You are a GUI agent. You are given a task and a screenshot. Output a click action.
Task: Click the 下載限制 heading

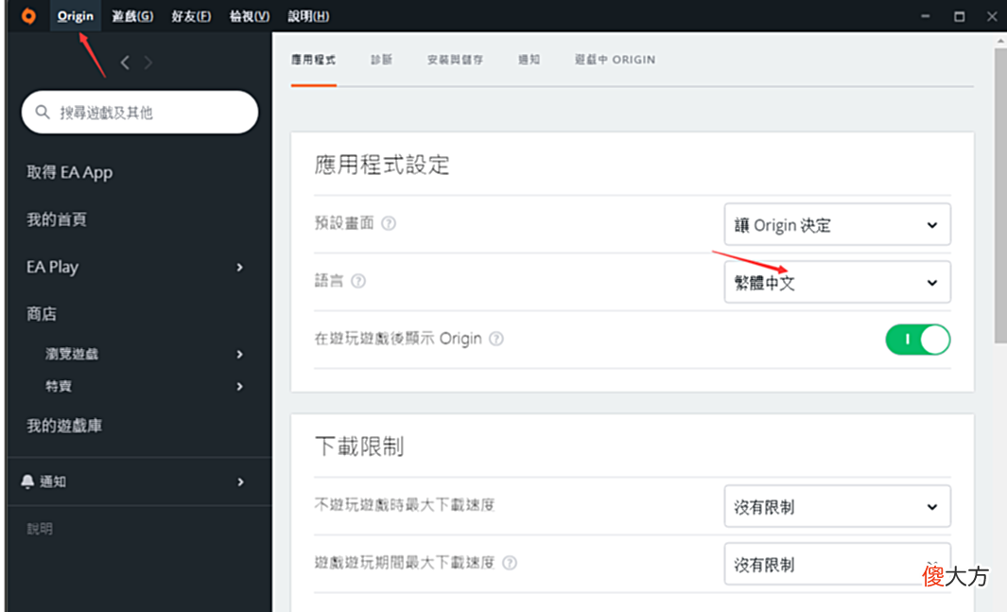[x=359, y=446]
